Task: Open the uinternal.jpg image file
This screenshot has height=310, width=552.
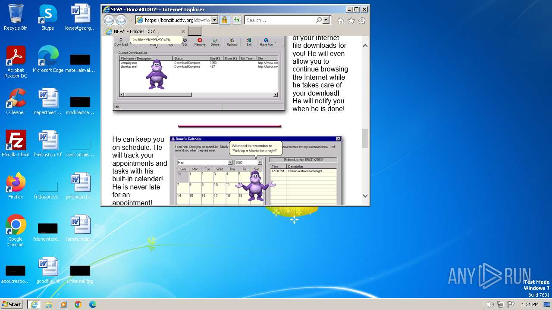Action: click(x=80, y=273)
